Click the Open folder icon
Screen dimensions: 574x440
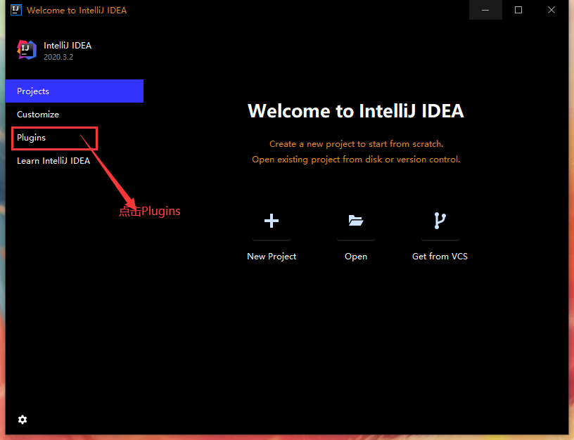click(x=356, y=221)
